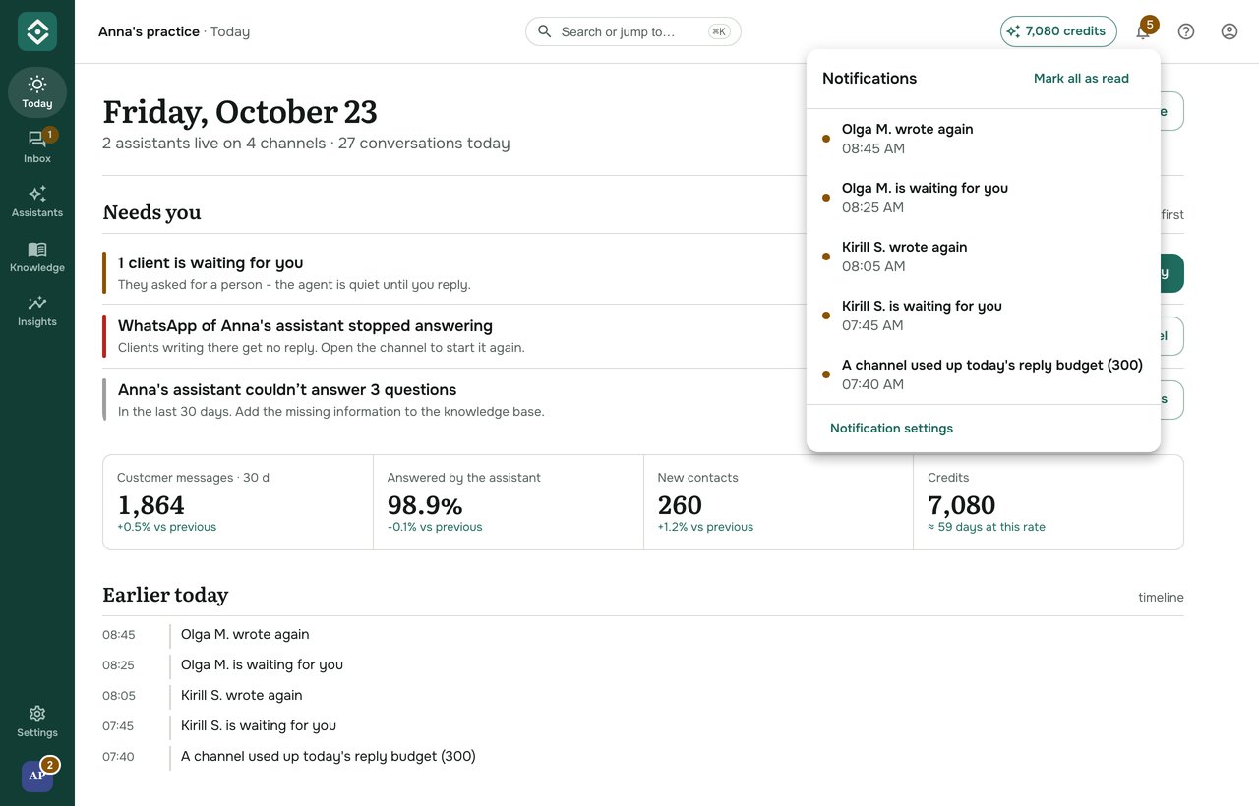Select Kirill S. is waiting notification
The image size is (1259, 806).
[984, 316]
